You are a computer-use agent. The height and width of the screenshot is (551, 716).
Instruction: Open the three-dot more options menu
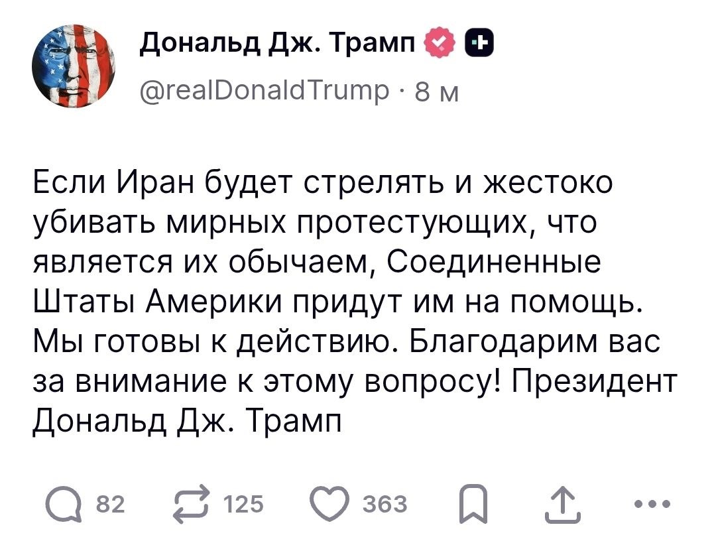click(x=652, y=504)
